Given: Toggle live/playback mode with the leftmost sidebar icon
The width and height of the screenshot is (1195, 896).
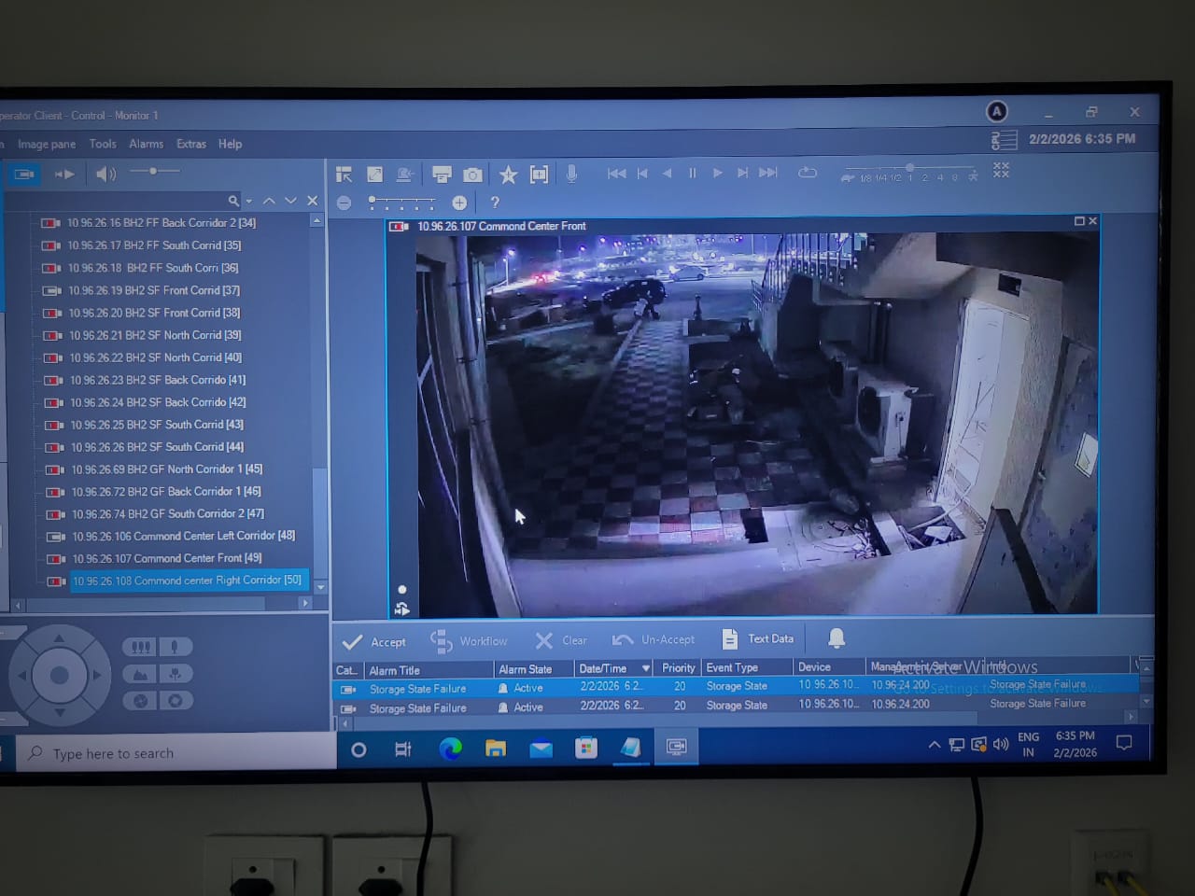Looking at the screenshot, I should (22, 173).
